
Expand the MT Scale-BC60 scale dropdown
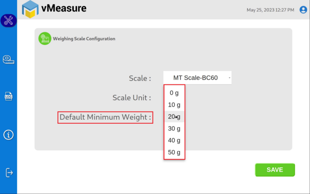pyautogui.click(x=197, y=78)
